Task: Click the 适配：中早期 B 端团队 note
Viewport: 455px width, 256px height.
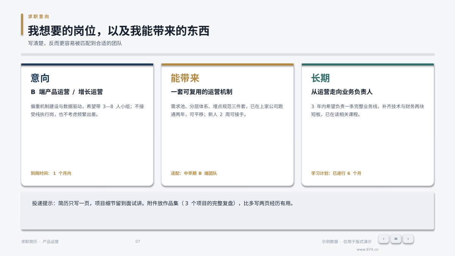Action: pos(194,173)
